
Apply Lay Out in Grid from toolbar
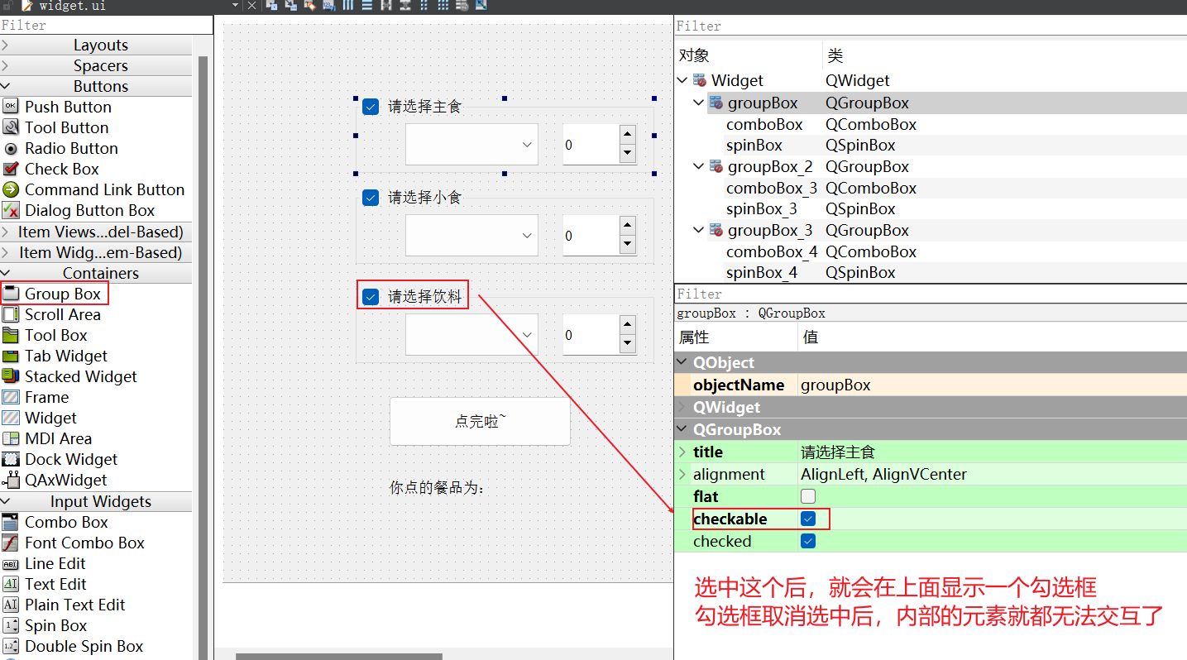click(x=443, y=5)
